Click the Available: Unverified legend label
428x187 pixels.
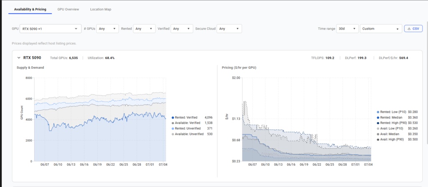pos(189,134)
